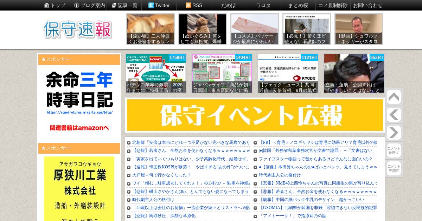Open the 動画 Schwarzenegger thumbnail
The image size is (422, 221).
tap(359, 29)
